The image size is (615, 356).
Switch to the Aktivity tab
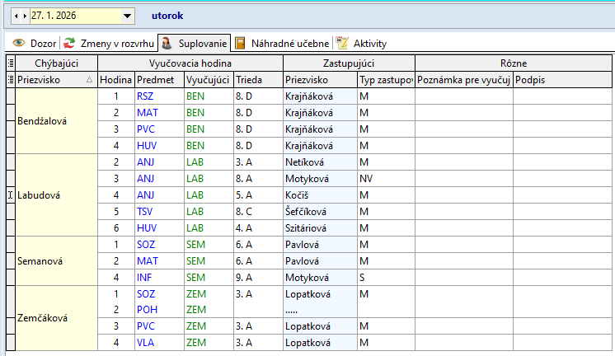click(369, 43)
